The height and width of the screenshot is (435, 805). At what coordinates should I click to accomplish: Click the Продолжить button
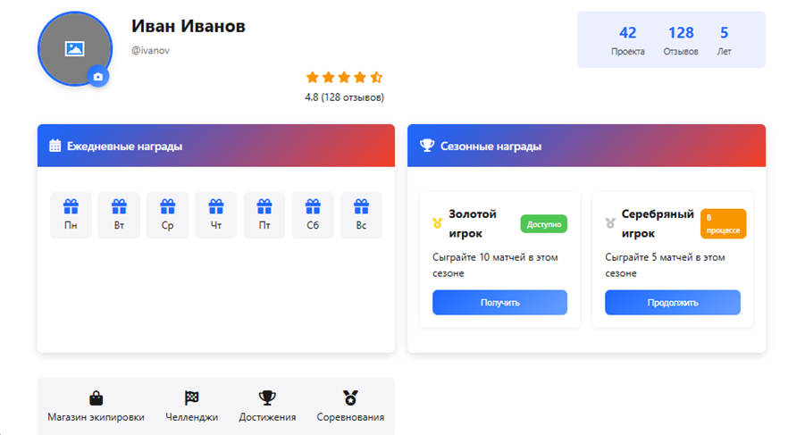tap(673, 303)
